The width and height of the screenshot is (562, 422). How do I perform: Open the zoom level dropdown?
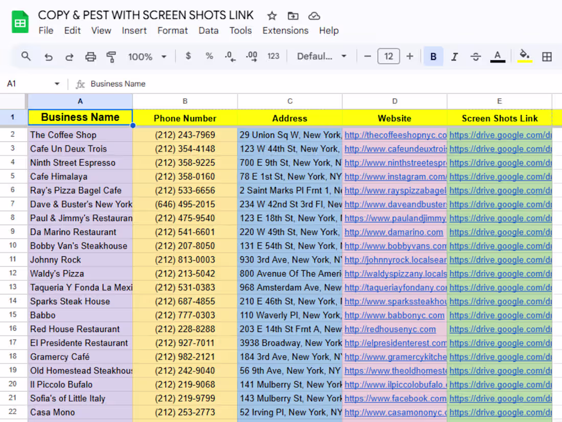tap(147, 56)
